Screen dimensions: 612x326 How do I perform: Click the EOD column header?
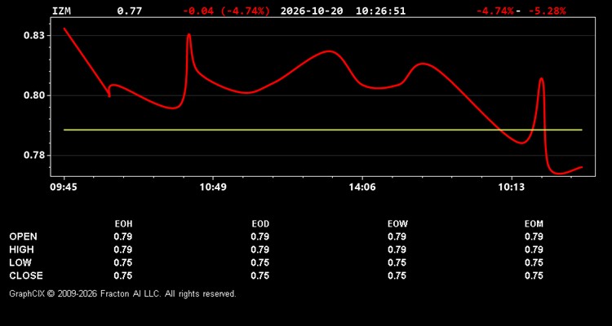[260, 224]
